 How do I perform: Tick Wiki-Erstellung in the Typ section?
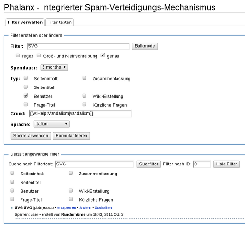tap(85, 96)
